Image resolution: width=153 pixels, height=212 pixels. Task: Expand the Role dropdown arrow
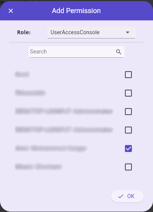coord(128,32)
